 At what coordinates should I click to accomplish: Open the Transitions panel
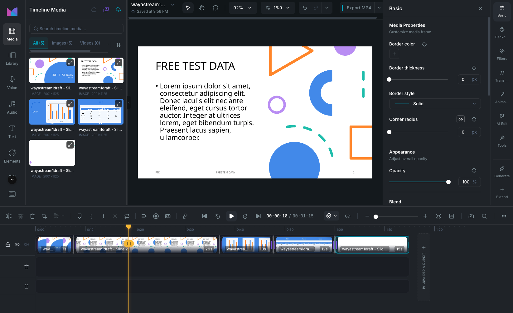(502, 76)
